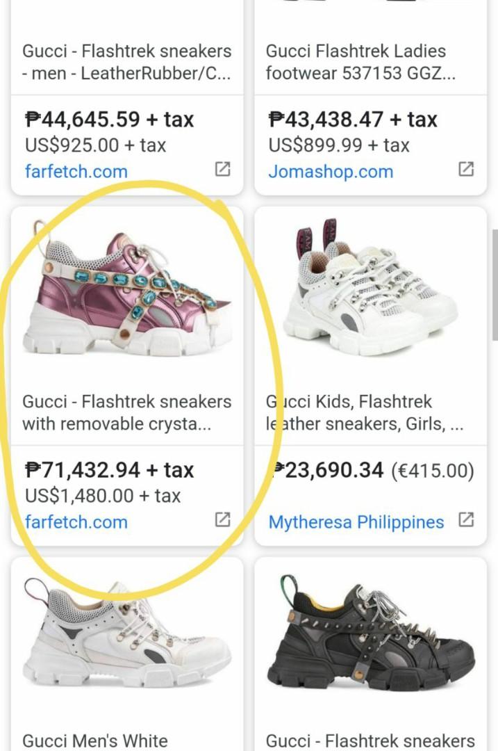Tap external link icon beside Mytheresa Philippines

point(466,519)
